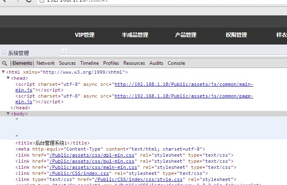Click the DevTools search magnifier icon
Screen dimensions: 287x185
coord(5,63)
